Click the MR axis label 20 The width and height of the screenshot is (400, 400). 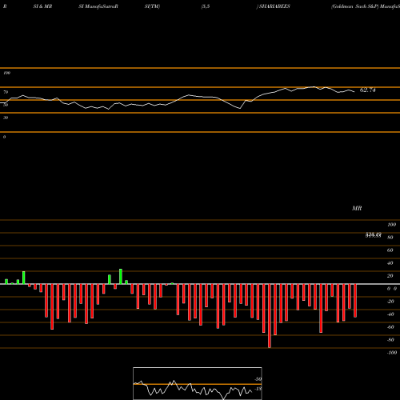(390, 276)
